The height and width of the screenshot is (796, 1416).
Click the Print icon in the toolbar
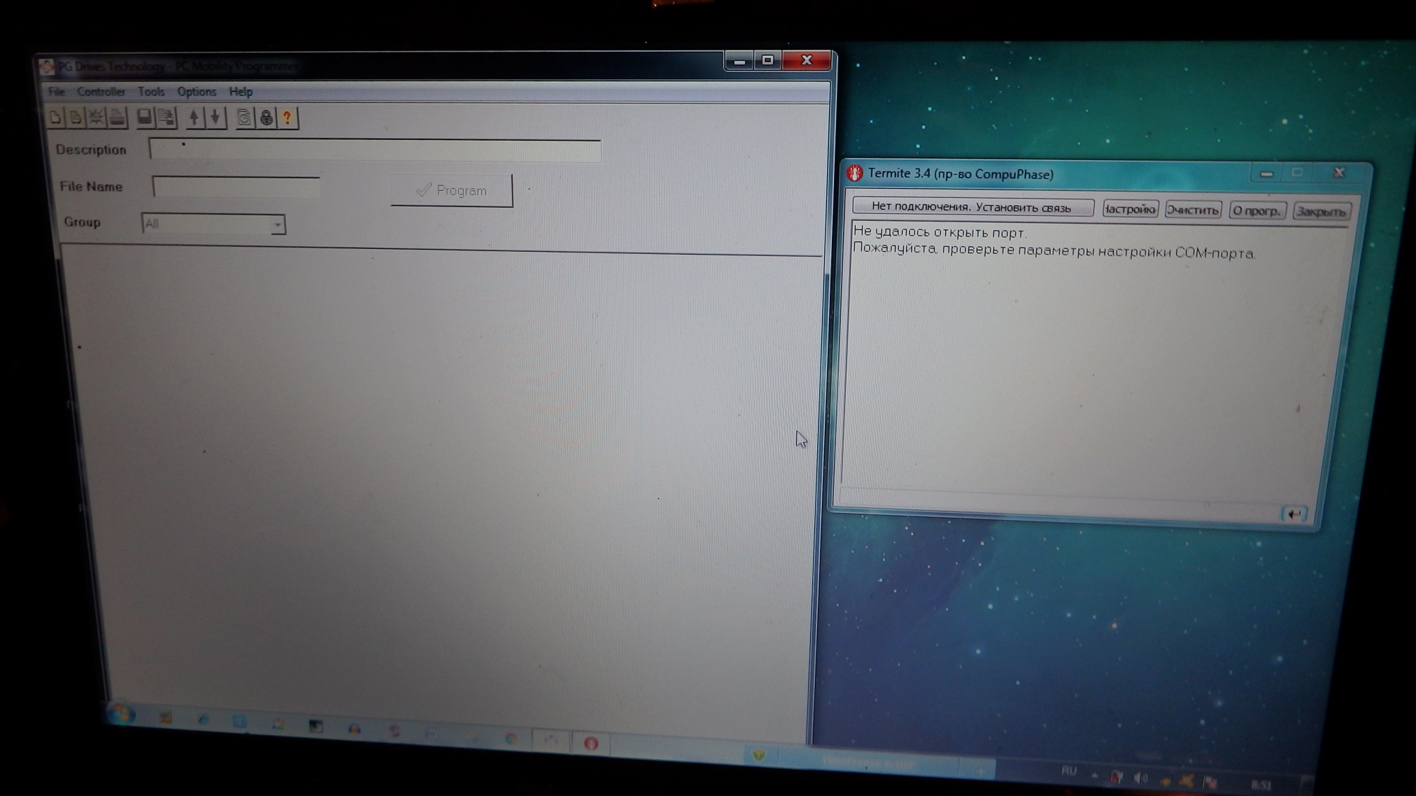[x=117, y=117]
